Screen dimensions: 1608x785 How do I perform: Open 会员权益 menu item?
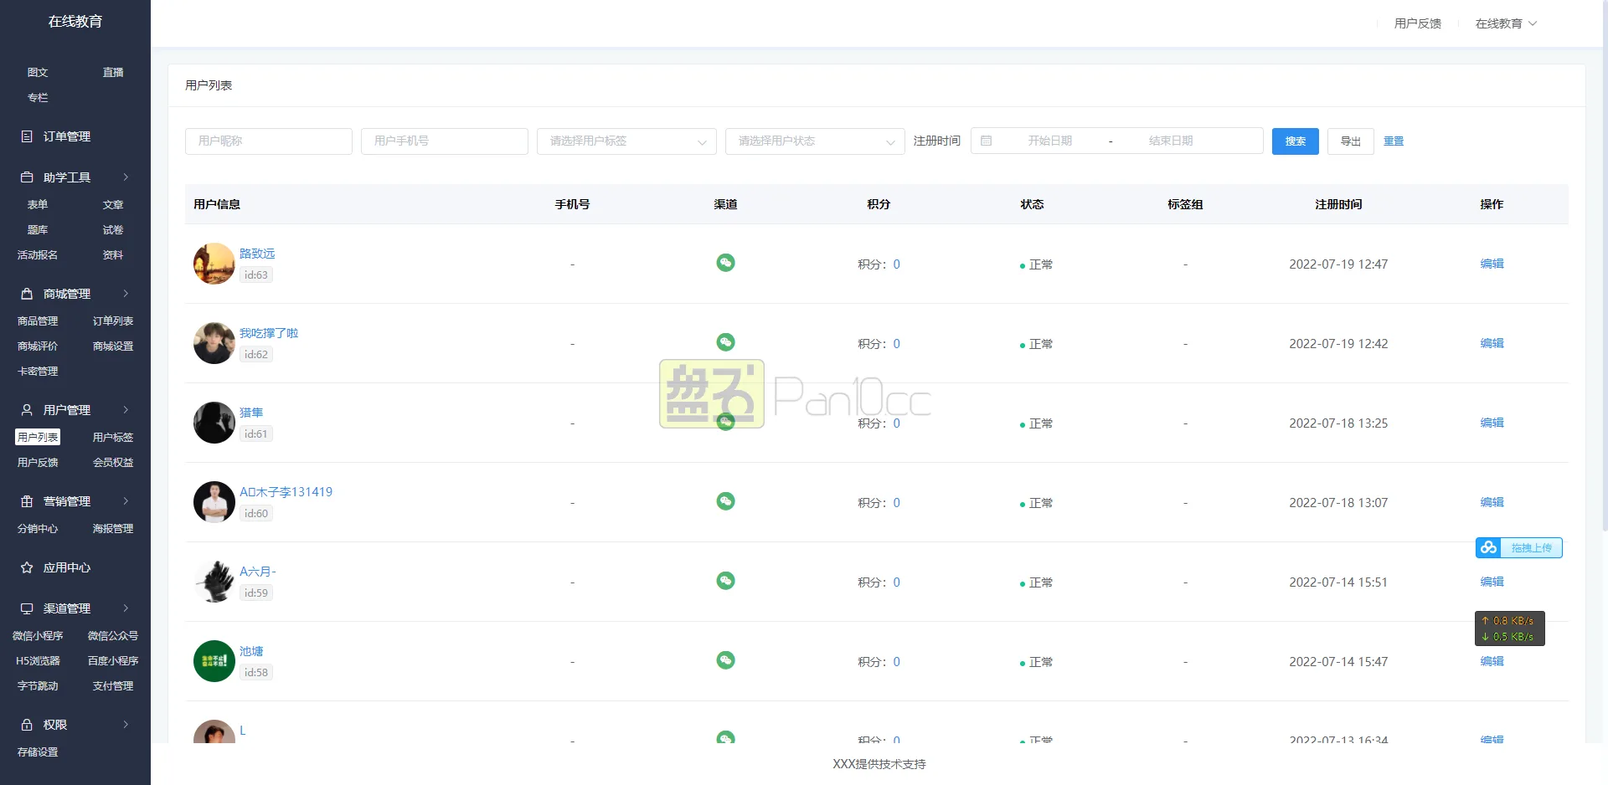pyautogui.click(x=113, y=463)
